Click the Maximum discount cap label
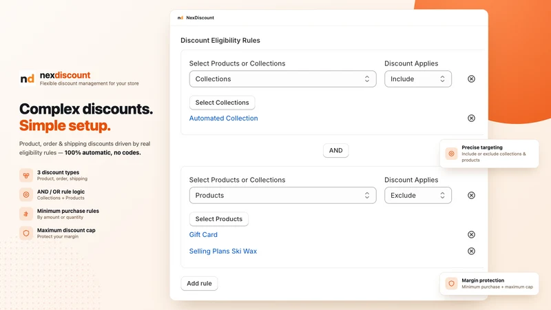The height and width of the screenshot is (310, 551). 66,230
